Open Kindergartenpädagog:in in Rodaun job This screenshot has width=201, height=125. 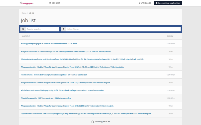coord(49,44)
